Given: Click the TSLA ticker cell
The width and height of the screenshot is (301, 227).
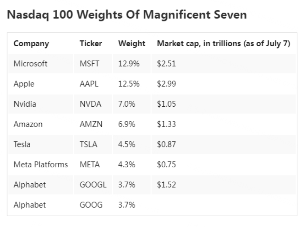Looking at the screenshot, I should [88, 144].
